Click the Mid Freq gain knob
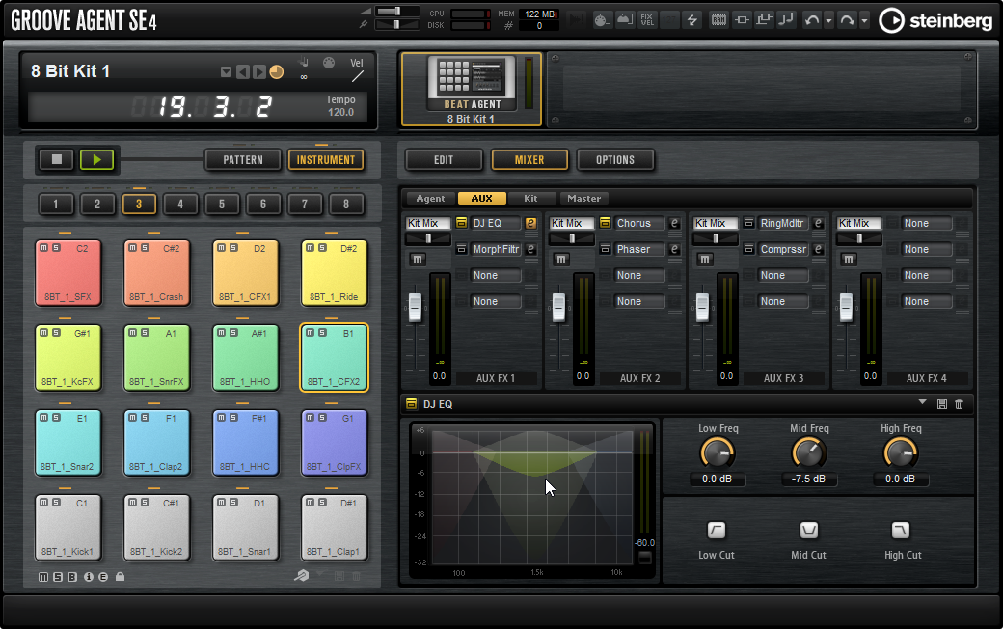Screen dimensions: 1003x629 coord(808,453)
